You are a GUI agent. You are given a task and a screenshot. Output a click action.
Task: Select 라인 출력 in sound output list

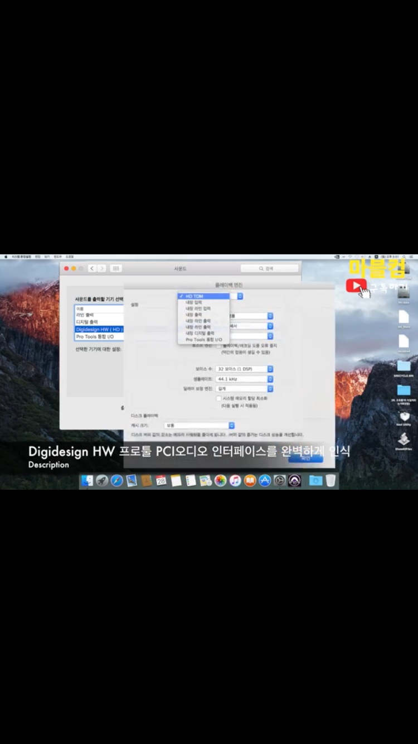(x=99, y=315)
